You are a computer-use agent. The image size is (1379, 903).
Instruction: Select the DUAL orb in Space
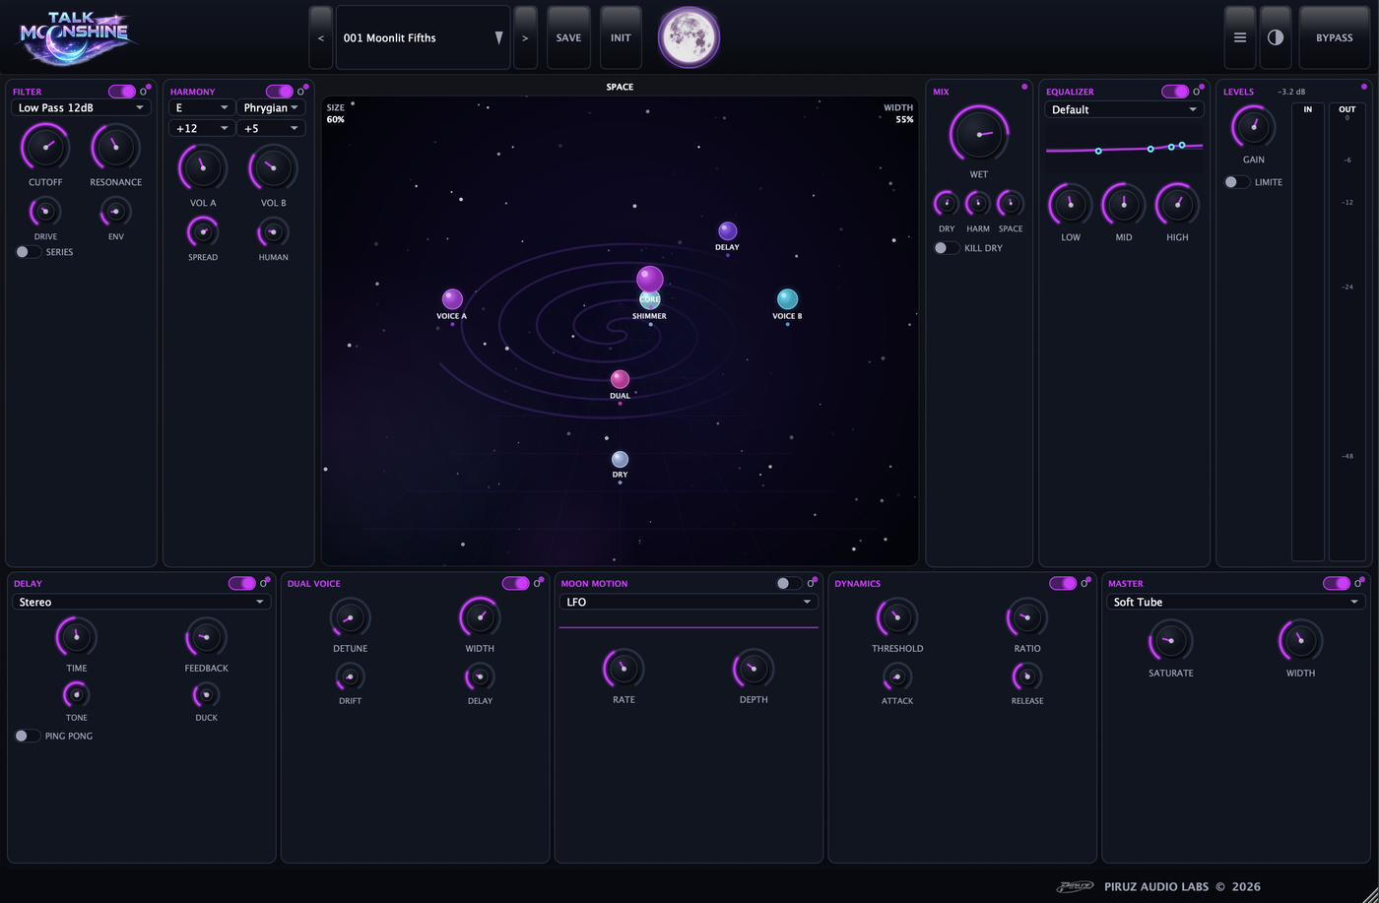tap(620, 379)
